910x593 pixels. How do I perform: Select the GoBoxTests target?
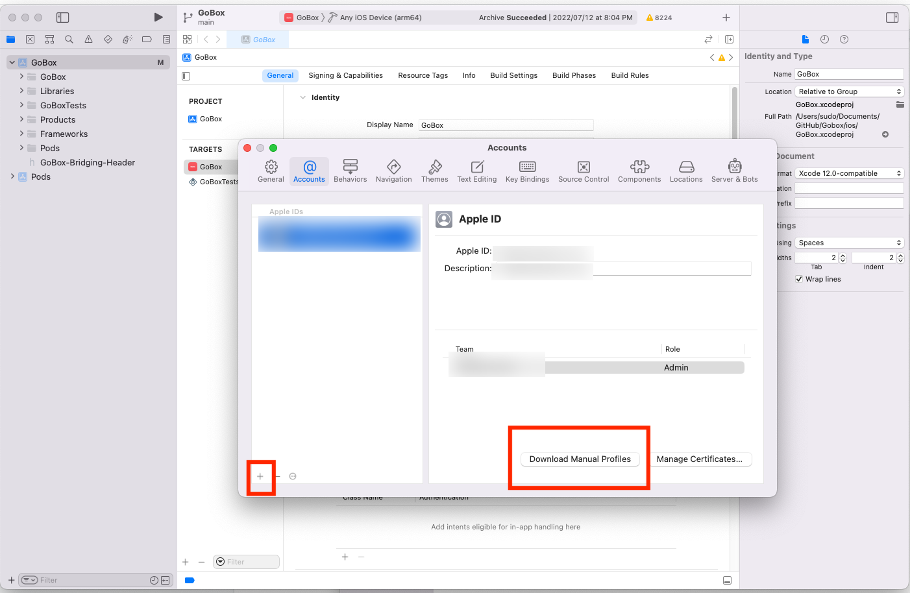214,182
